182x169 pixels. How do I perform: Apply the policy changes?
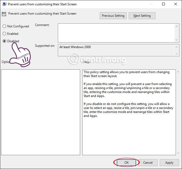169,163
